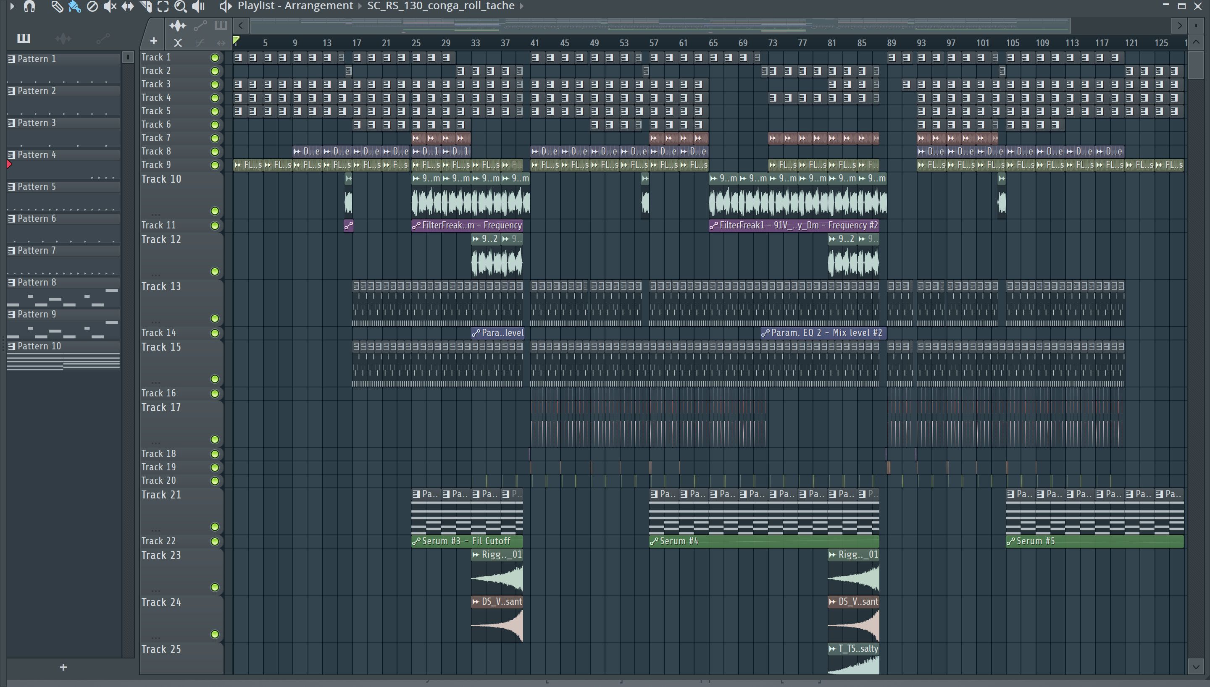Select Param. EQ 2 - Mix level #2 clip
The image size is (1210, 687).
point(823,333)
